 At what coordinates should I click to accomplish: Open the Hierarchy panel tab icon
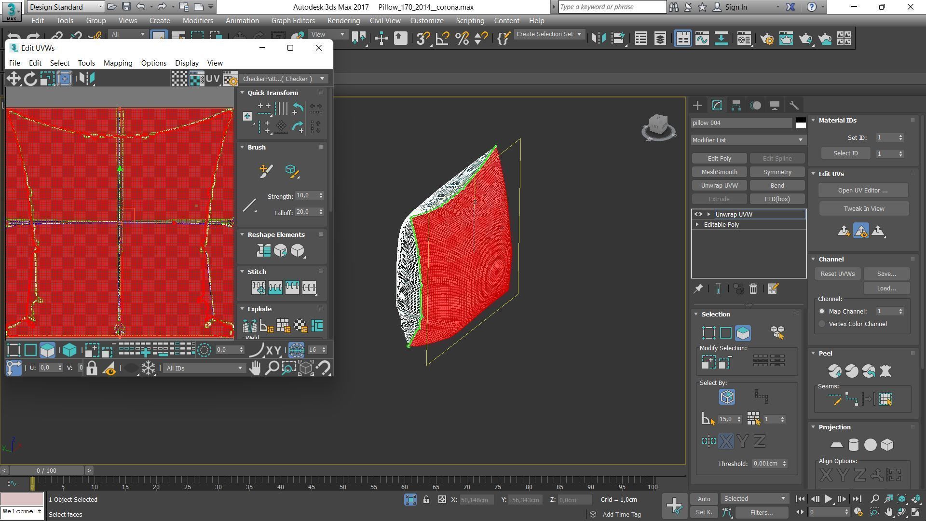[736, 105]
